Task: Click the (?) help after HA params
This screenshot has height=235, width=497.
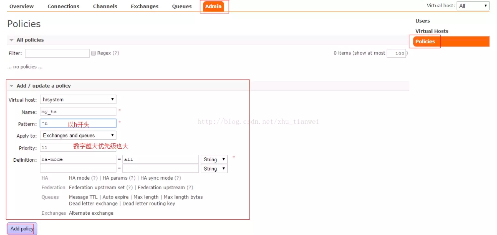Action: 132,178
